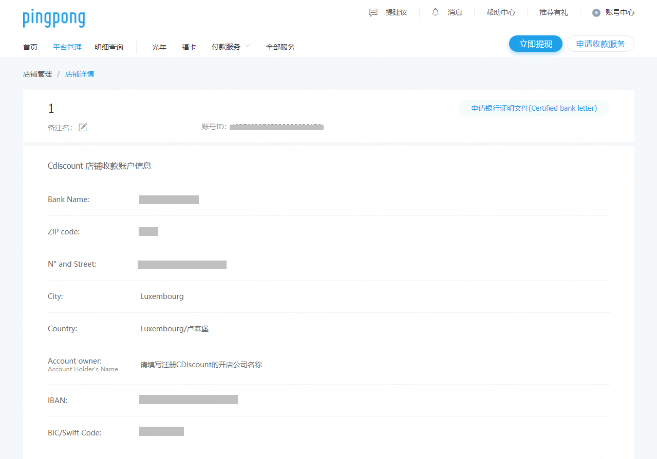Click the IBAN label
This screenshot has height=459, width=657.
point(58,400)
